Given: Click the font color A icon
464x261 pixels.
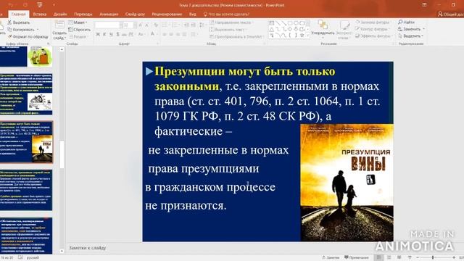Looking at the screenshot, I should (152, 34).
